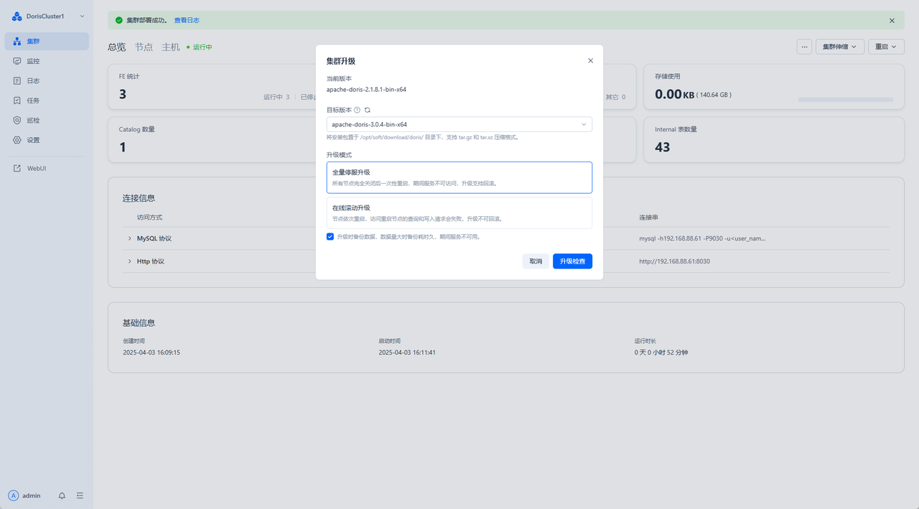Click the Catalog 数量 value 1
Viewport: 919px width, 509px height.
pos(123,147)
